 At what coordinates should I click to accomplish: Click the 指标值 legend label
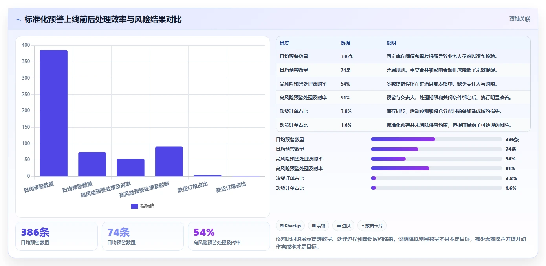pos(148,206)
